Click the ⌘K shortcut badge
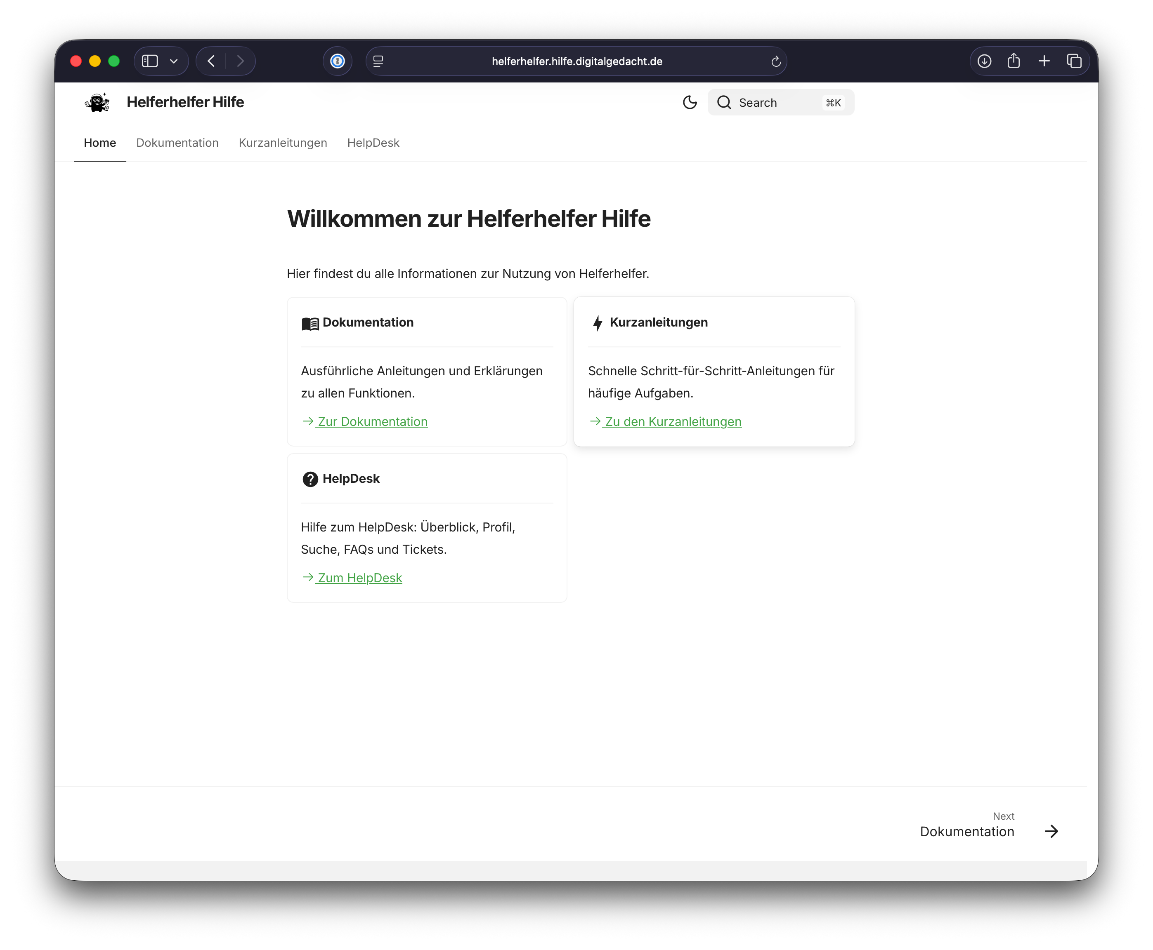 [833, 103]
